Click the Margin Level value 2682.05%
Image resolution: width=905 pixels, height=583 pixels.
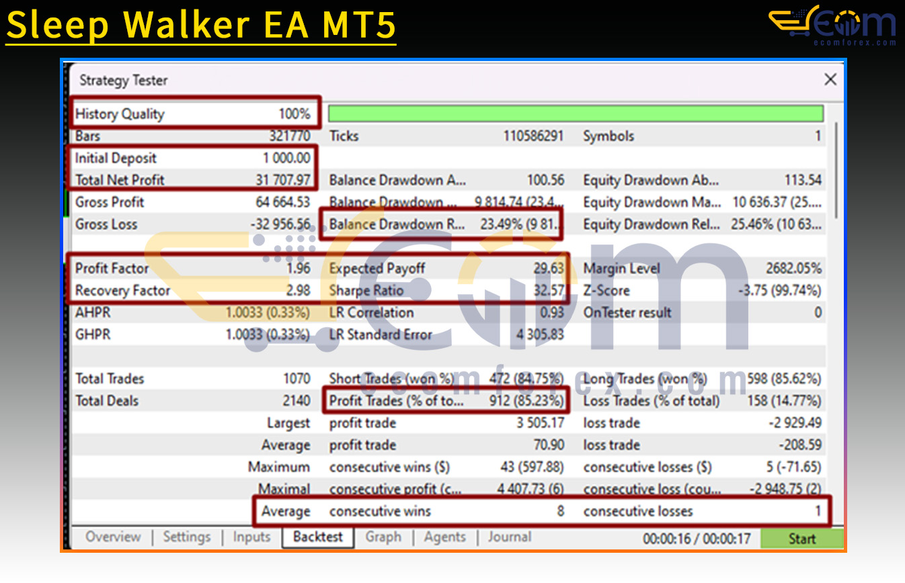coord(793,269)
